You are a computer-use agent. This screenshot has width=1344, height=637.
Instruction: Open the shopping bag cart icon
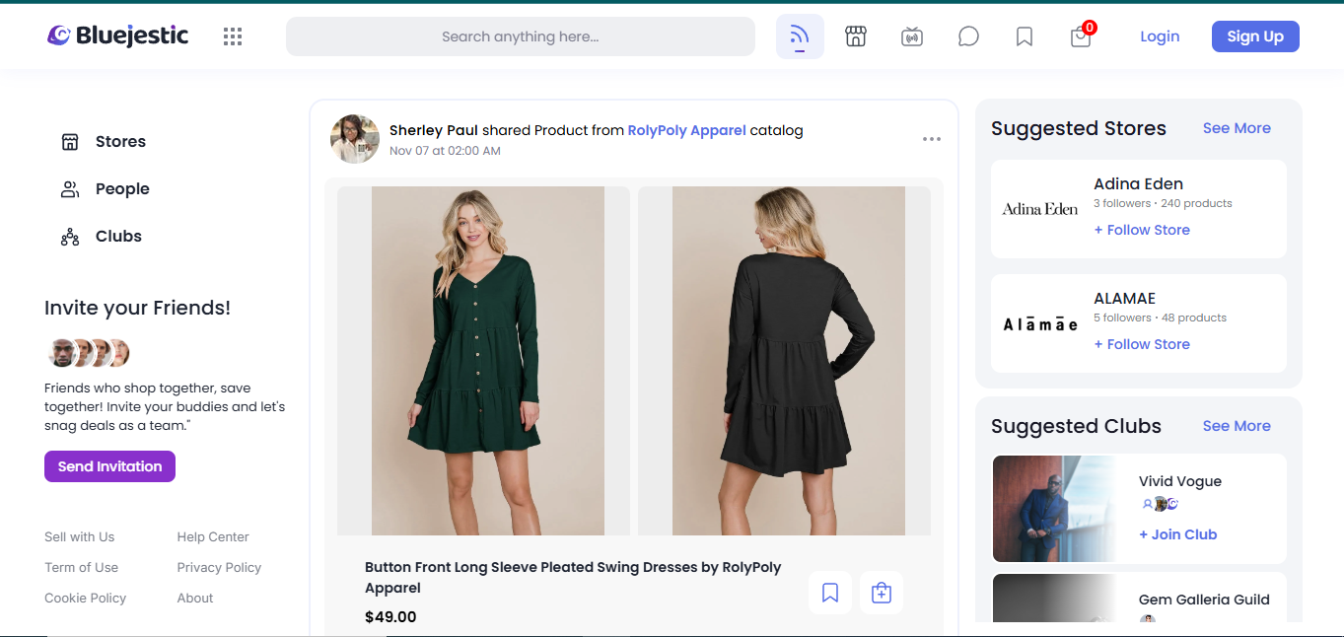[1082, 35]
